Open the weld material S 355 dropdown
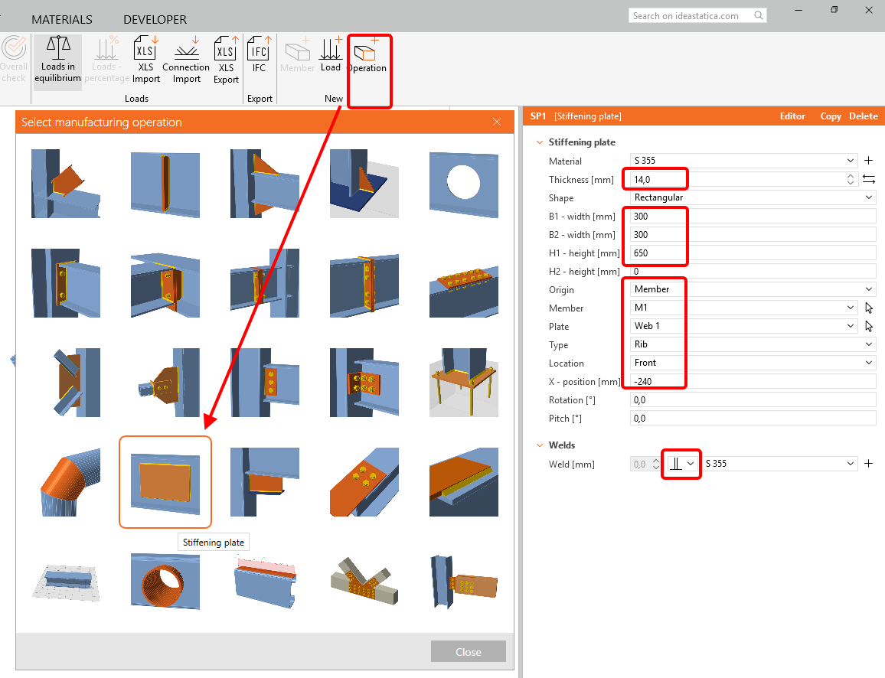The height and width of the screenshot is (678, 885). pos(779,464)
